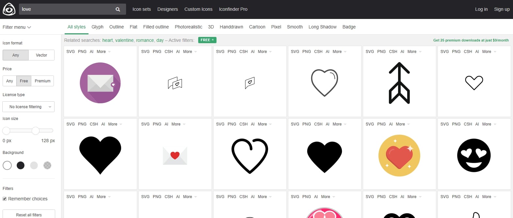Click the Iconfinder eye logo
The image size is (513, 218).
click(9, 9)
